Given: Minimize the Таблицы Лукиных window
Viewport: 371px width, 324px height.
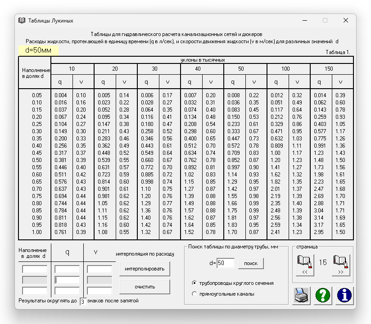Looking at the screenshot, I should (305, 21).
